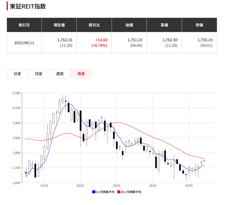The image size is (227, 205).
Task: Click the red 25ヶ月移動平均 legend swatch
Action: tap(119, 192)
